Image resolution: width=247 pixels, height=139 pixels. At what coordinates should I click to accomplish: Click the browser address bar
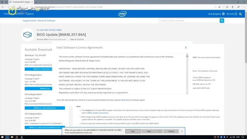pos(120,7)
